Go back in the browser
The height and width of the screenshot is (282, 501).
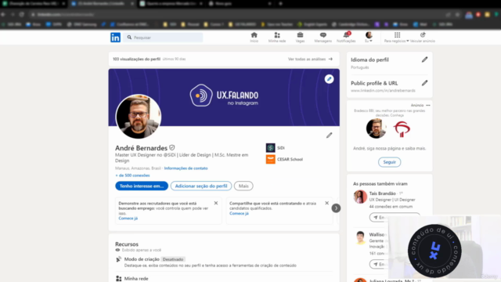pos(3,14)
